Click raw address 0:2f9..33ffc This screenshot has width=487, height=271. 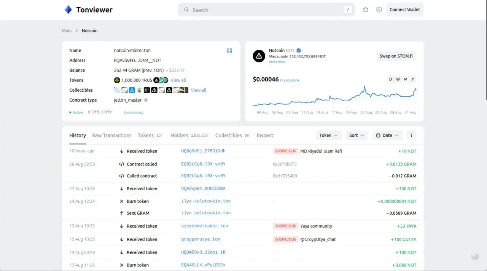tap(100, 113)
